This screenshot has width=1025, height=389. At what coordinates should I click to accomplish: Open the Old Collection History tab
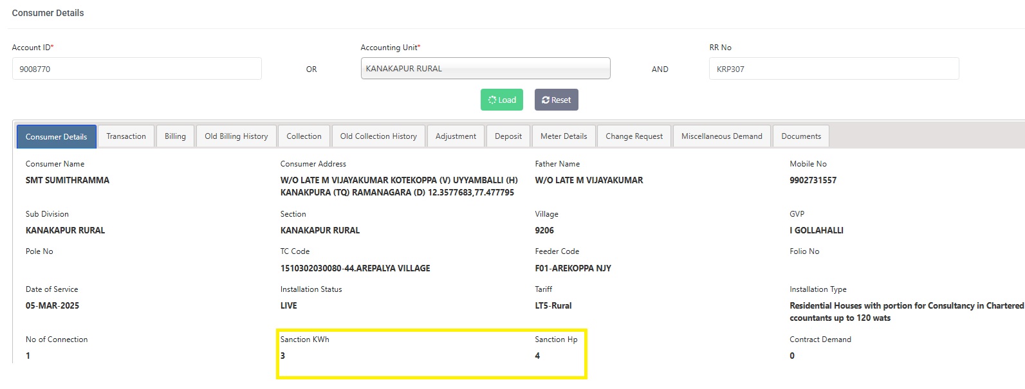pyautogui.click(x=378, y=136)
